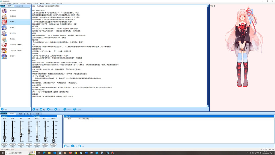The width and height of the screenshot is (275, 155).
Task: Select the ついなちゃん (標準語) voice avatar
Action: (4, 45)
